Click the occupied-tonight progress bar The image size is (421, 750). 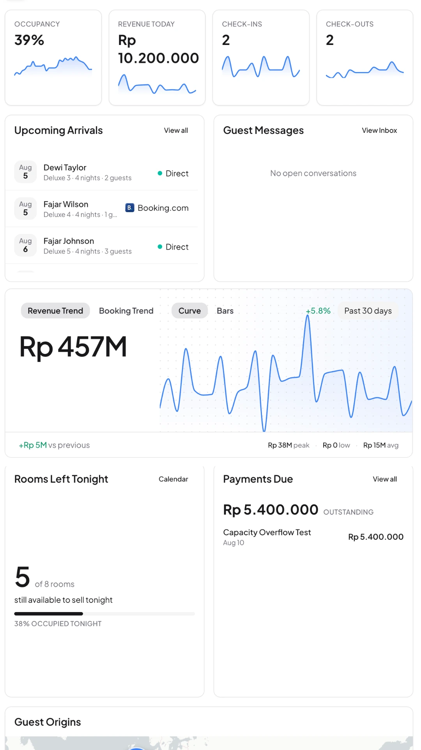tap(104, 614)
